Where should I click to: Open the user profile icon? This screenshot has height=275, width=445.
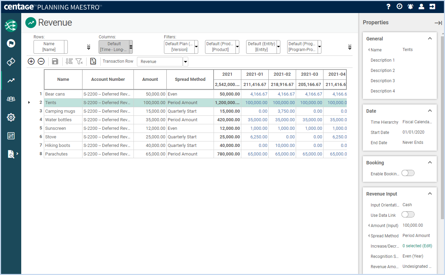click(x=421, y=7)
